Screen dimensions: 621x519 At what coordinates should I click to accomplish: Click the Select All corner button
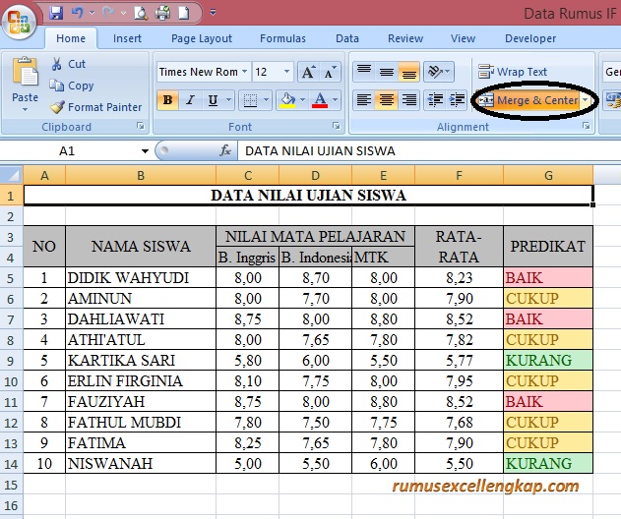click(12, 175)
